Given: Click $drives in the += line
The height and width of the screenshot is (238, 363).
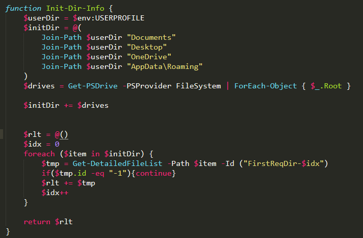Looking at the screenshot, I should (93, 106).
